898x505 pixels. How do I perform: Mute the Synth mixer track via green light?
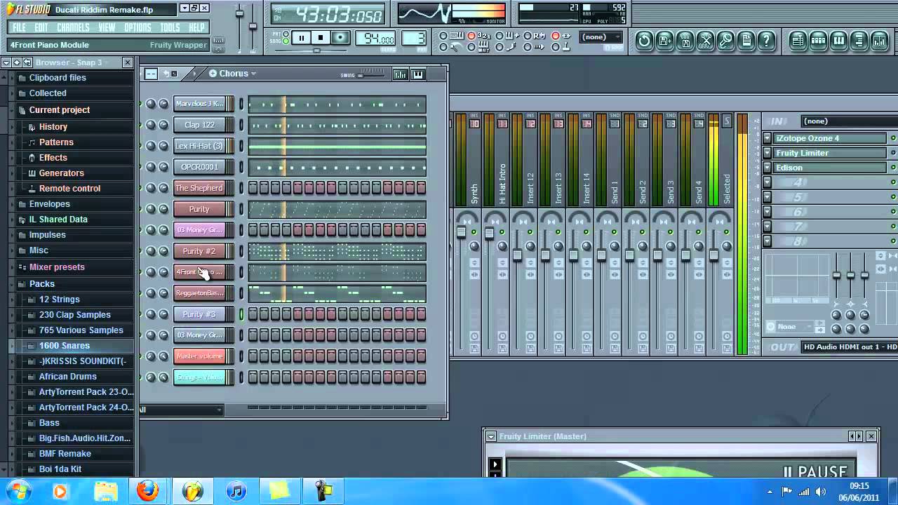tap(474, 231)
